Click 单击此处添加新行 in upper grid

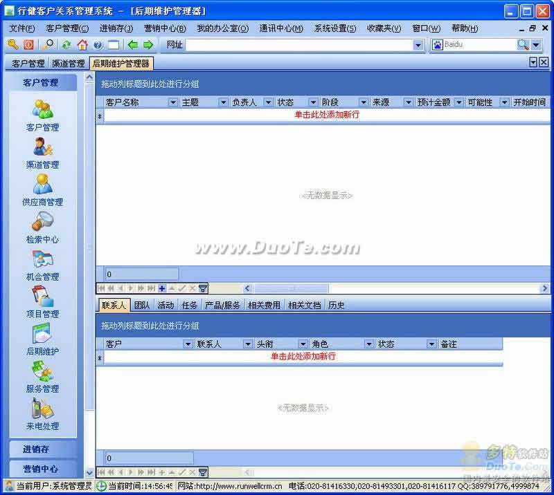[x=327, y=115]
